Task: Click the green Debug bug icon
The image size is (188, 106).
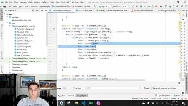Action: coord(141,6)
